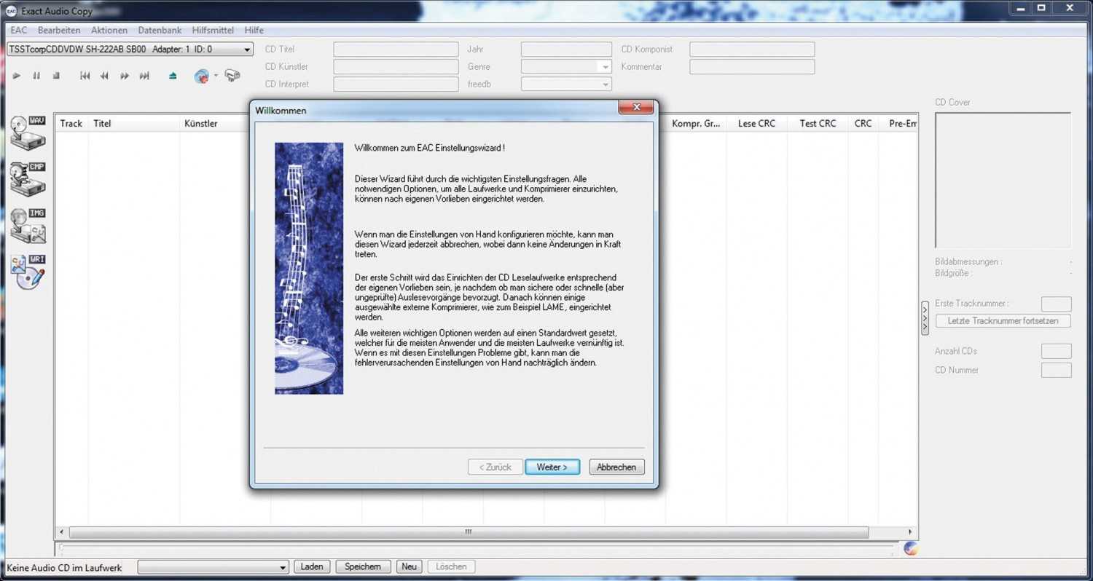Click the CMP compressed copy icon
Viewport: 1093px width, 581px height.
[28, 179]
